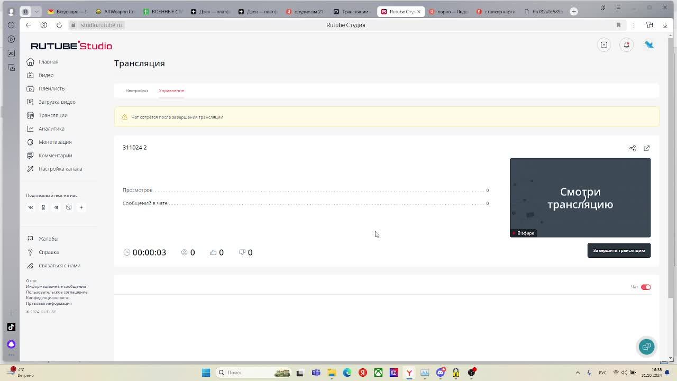Go back in the browser
The image size is (677, 381).
[28, 25]
